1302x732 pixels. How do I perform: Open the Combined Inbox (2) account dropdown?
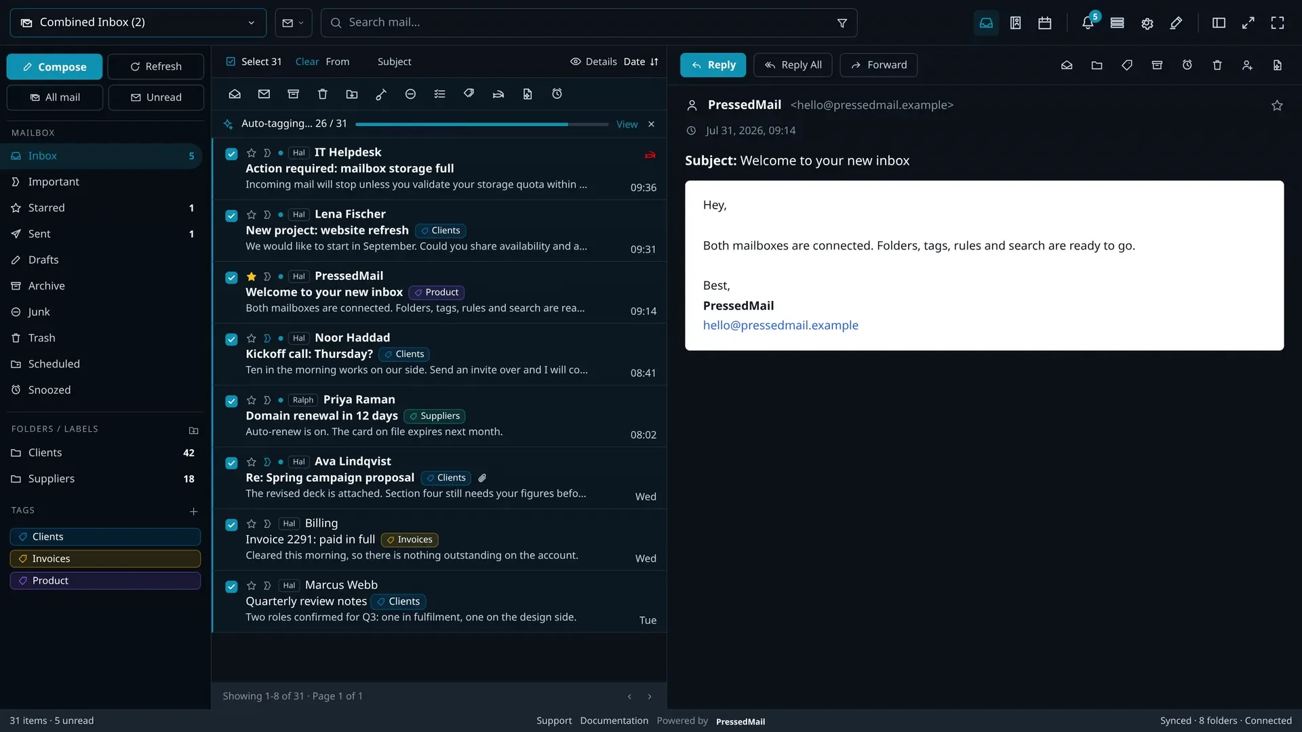[138, 22]
